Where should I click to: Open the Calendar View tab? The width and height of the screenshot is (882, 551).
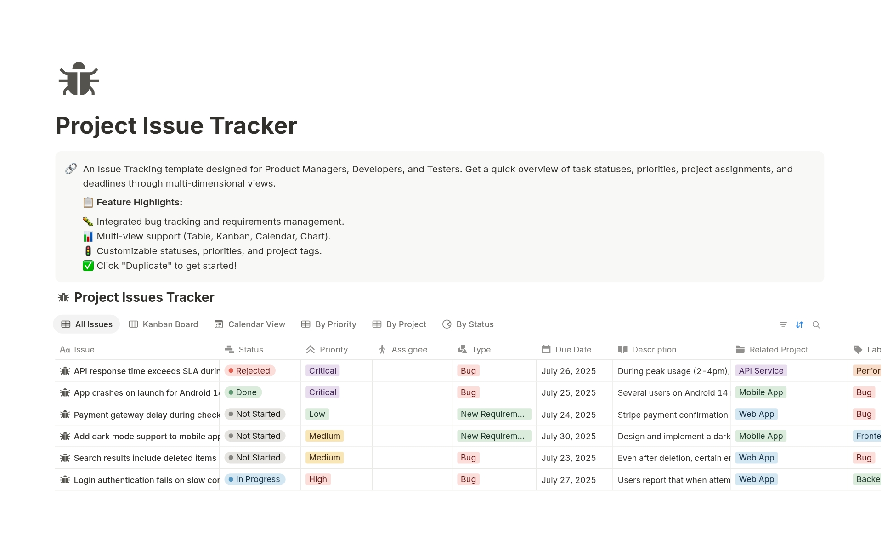tap(250, 324)
